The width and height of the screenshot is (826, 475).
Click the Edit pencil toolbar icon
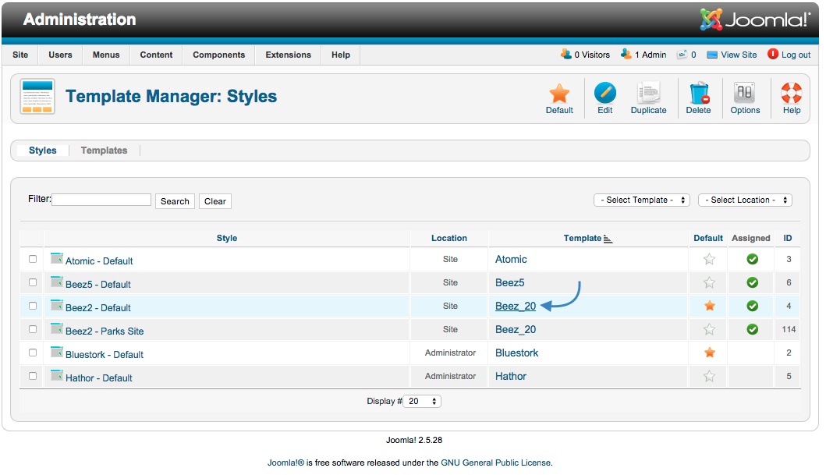click(604, 93)
